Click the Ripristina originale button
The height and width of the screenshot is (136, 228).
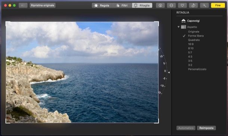pos(43,5)
